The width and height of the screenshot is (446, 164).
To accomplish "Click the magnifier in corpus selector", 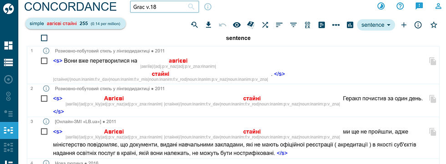I will [x=191, y=7].
